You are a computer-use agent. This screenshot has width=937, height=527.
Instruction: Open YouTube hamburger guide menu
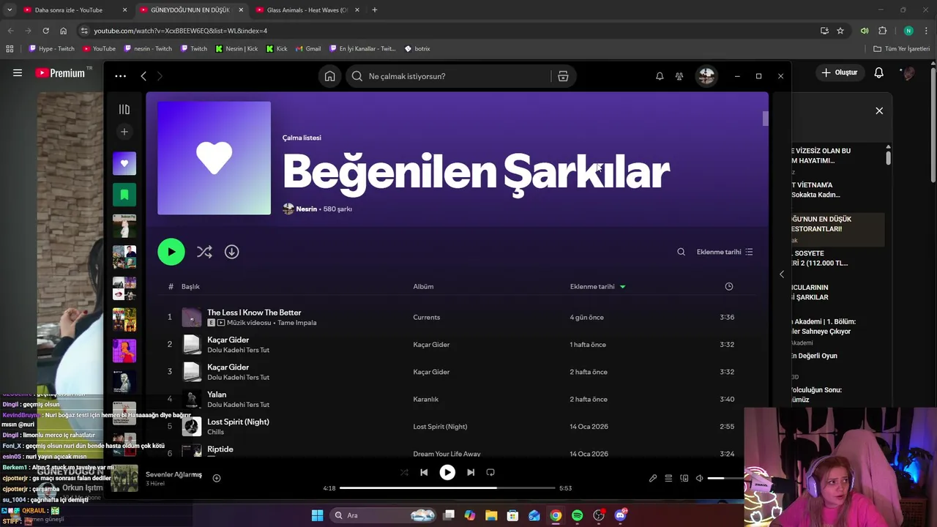click(x=18, y=72)
